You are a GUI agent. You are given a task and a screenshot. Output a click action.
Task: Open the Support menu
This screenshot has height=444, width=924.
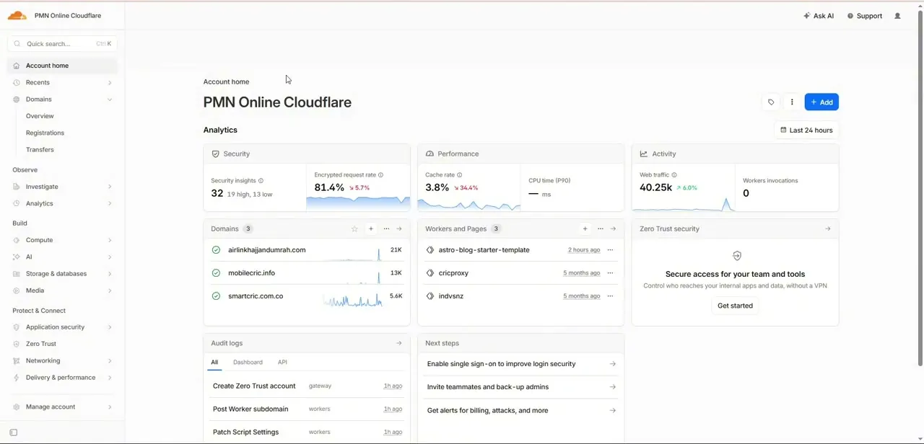865,16
